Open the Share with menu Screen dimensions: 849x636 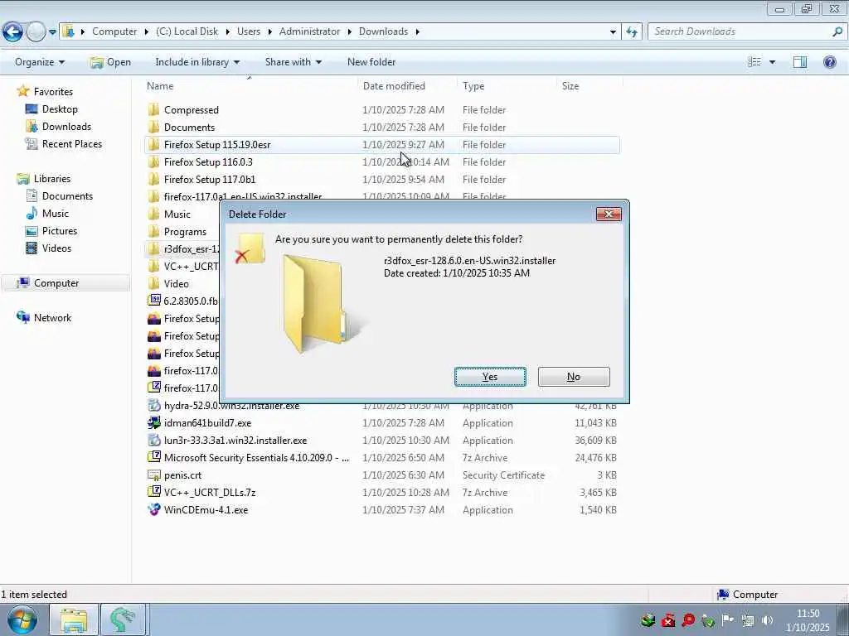tap(293, 62)
